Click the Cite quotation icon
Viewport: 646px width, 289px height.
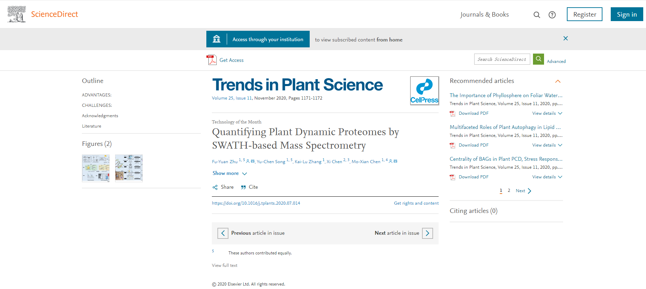click(243, 187)
